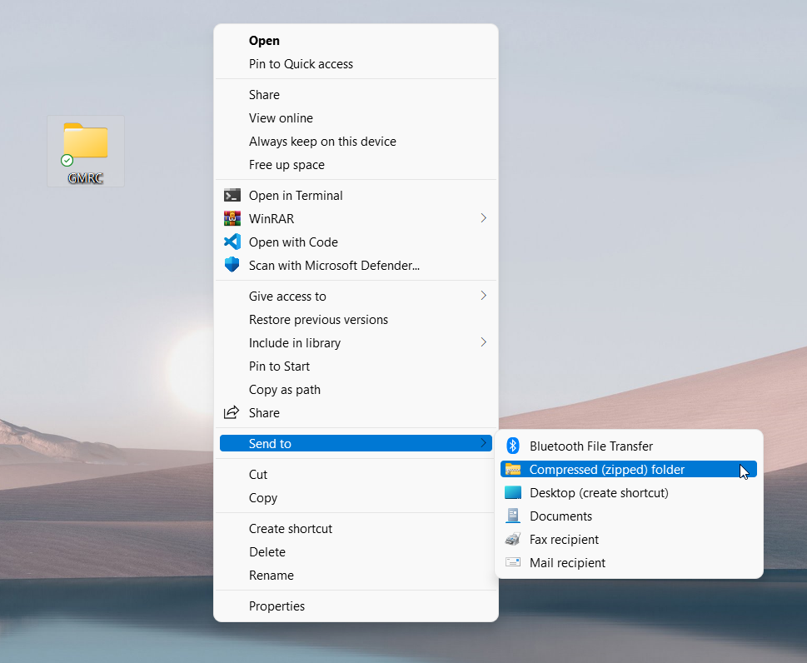
Task: Click the Compressed (zipped) folder label
Action: (607, 470)
